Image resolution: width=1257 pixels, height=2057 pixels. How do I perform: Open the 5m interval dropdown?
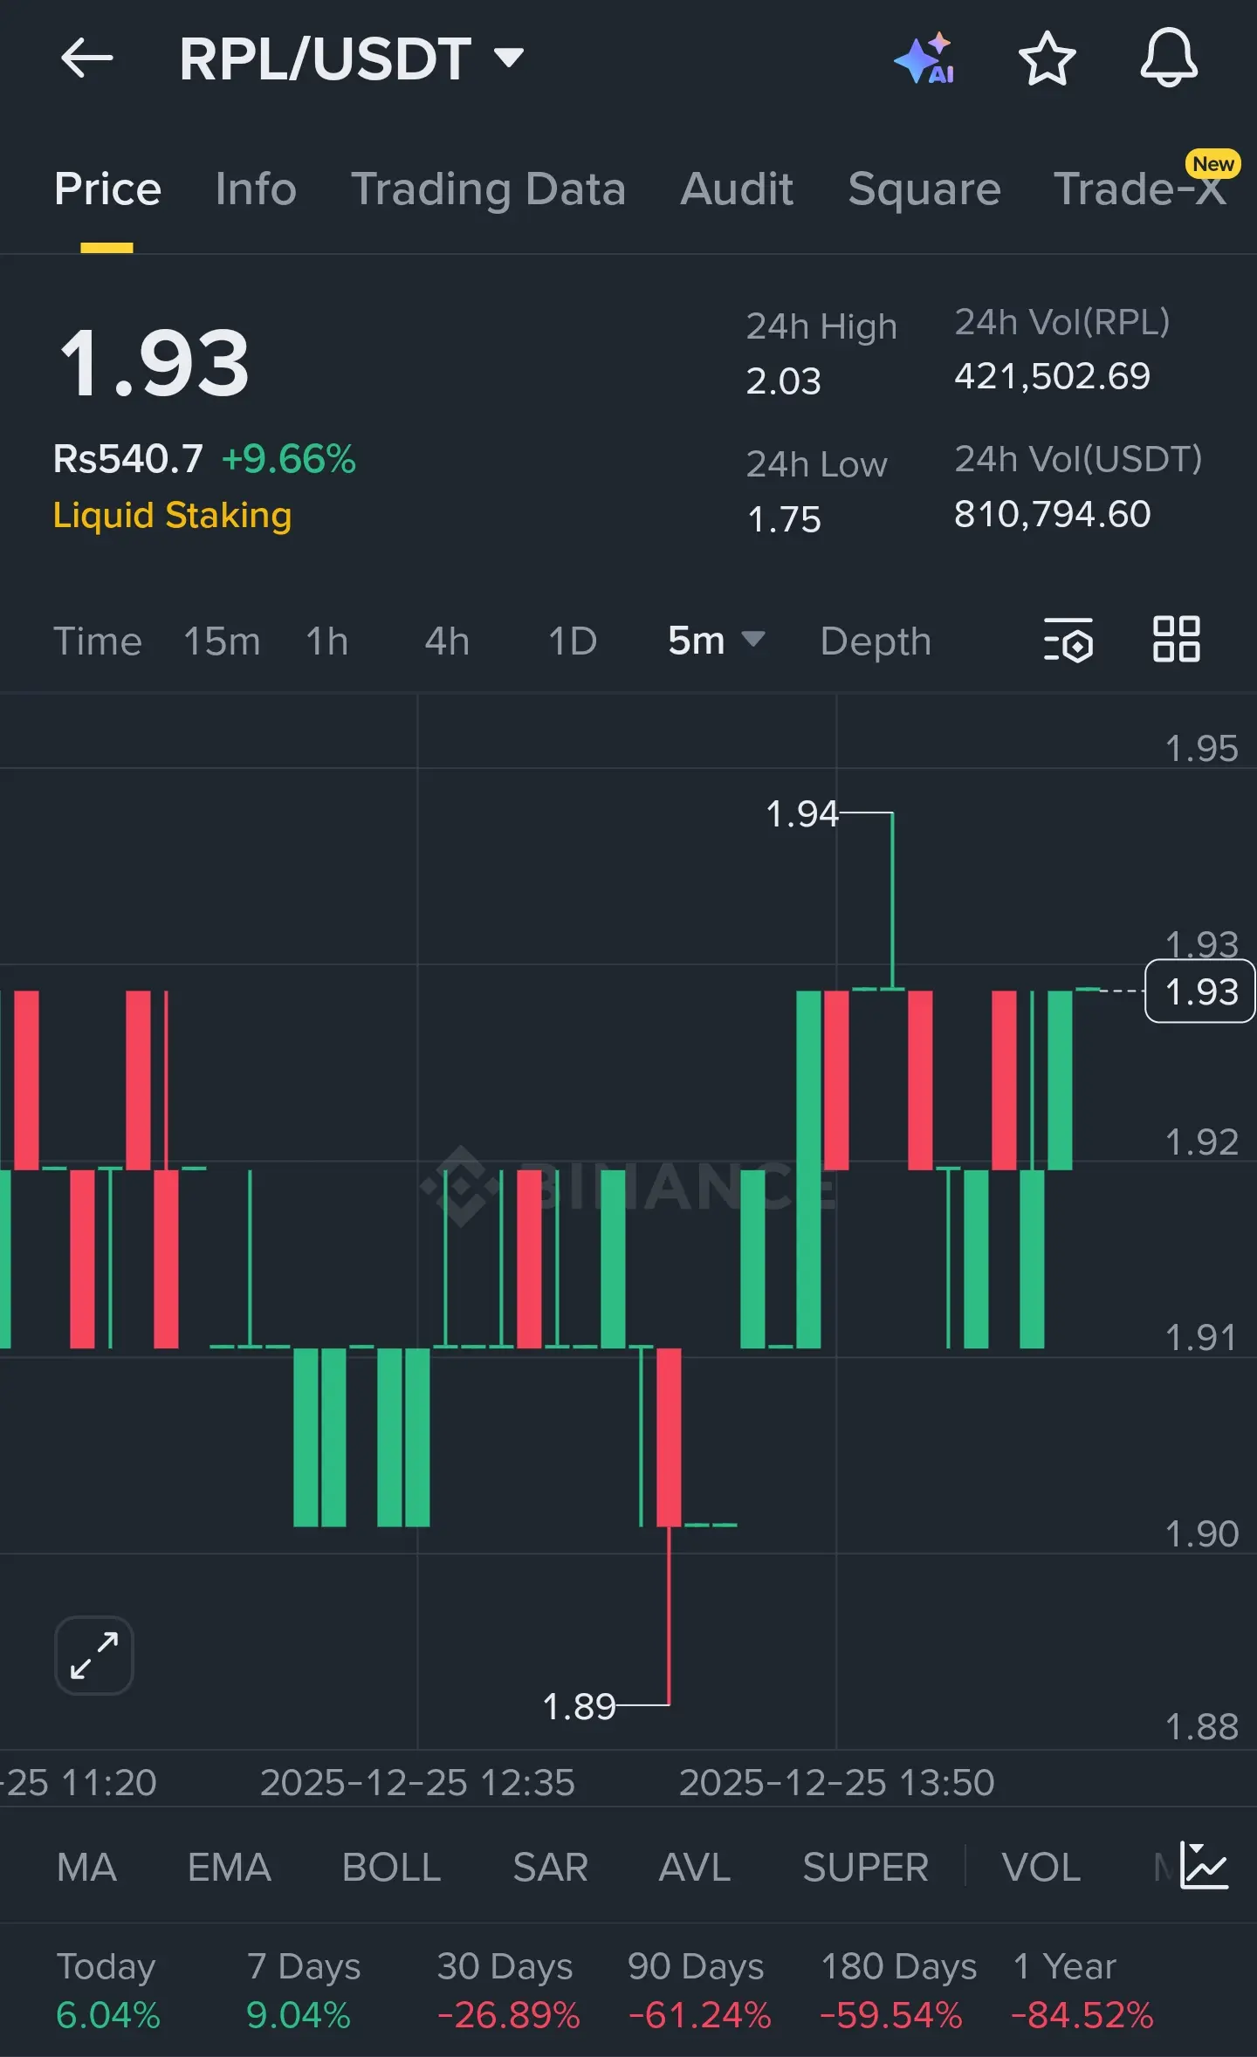[x=716, y=641]
